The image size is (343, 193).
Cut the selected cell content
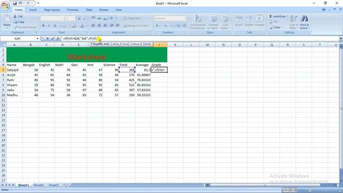pyautogui.click(x=18, y=17)
